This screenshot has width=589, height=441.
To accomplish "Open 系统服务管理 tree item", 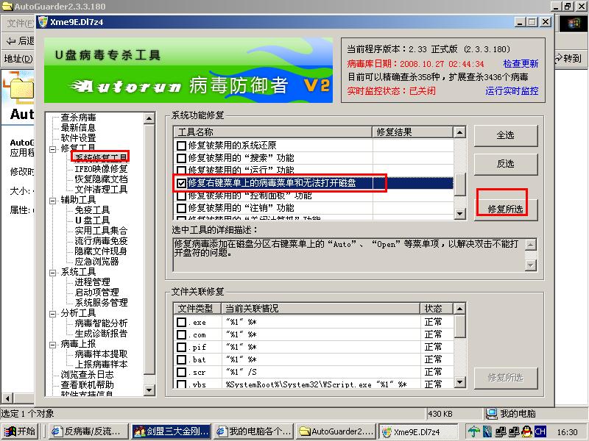I will [x=101, y=302].
